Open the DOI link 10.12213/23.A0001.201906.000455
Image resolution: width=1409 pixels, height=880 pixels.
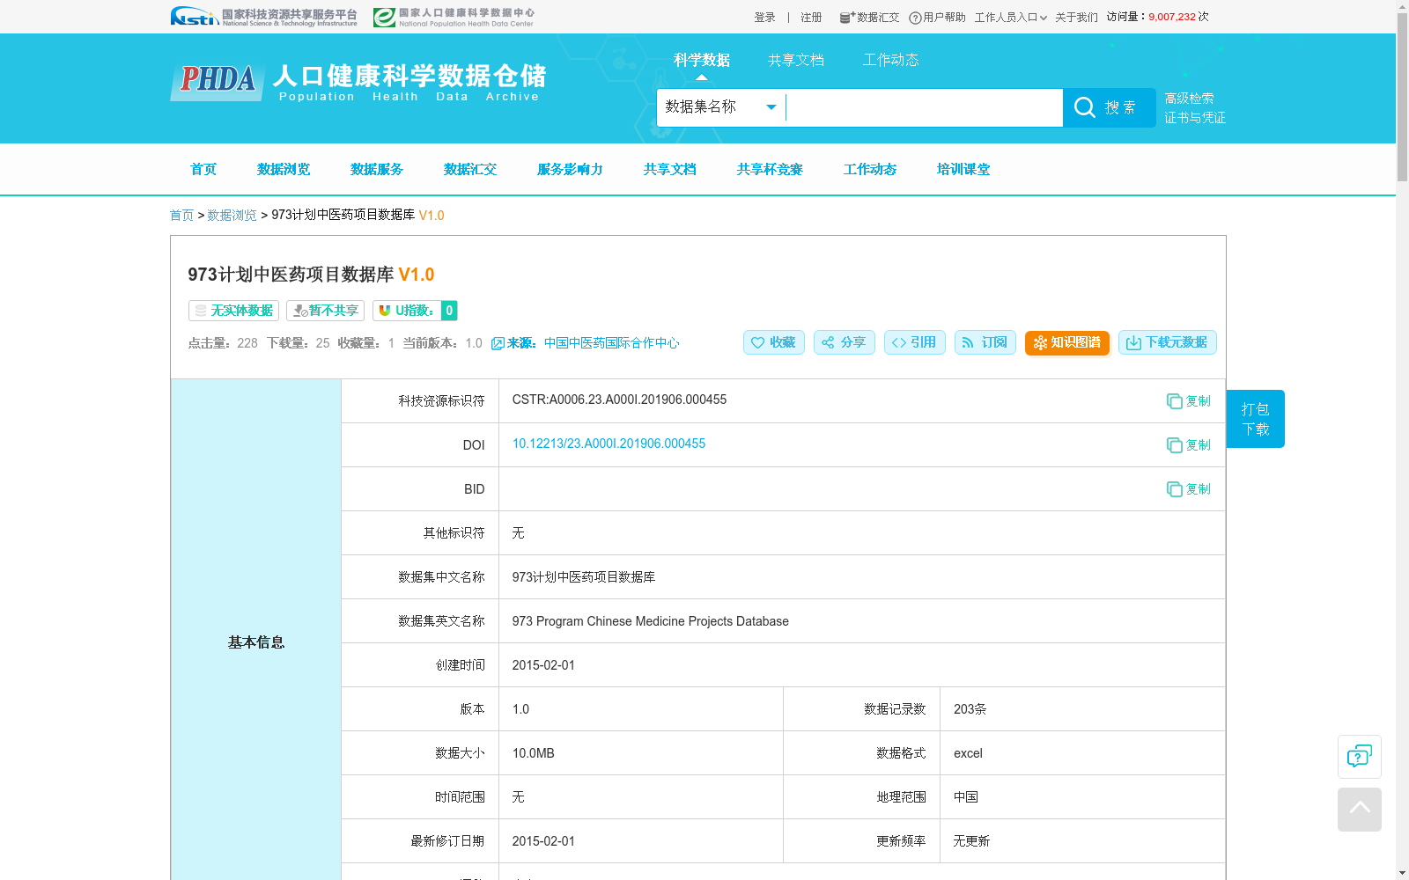click(609, 444)
